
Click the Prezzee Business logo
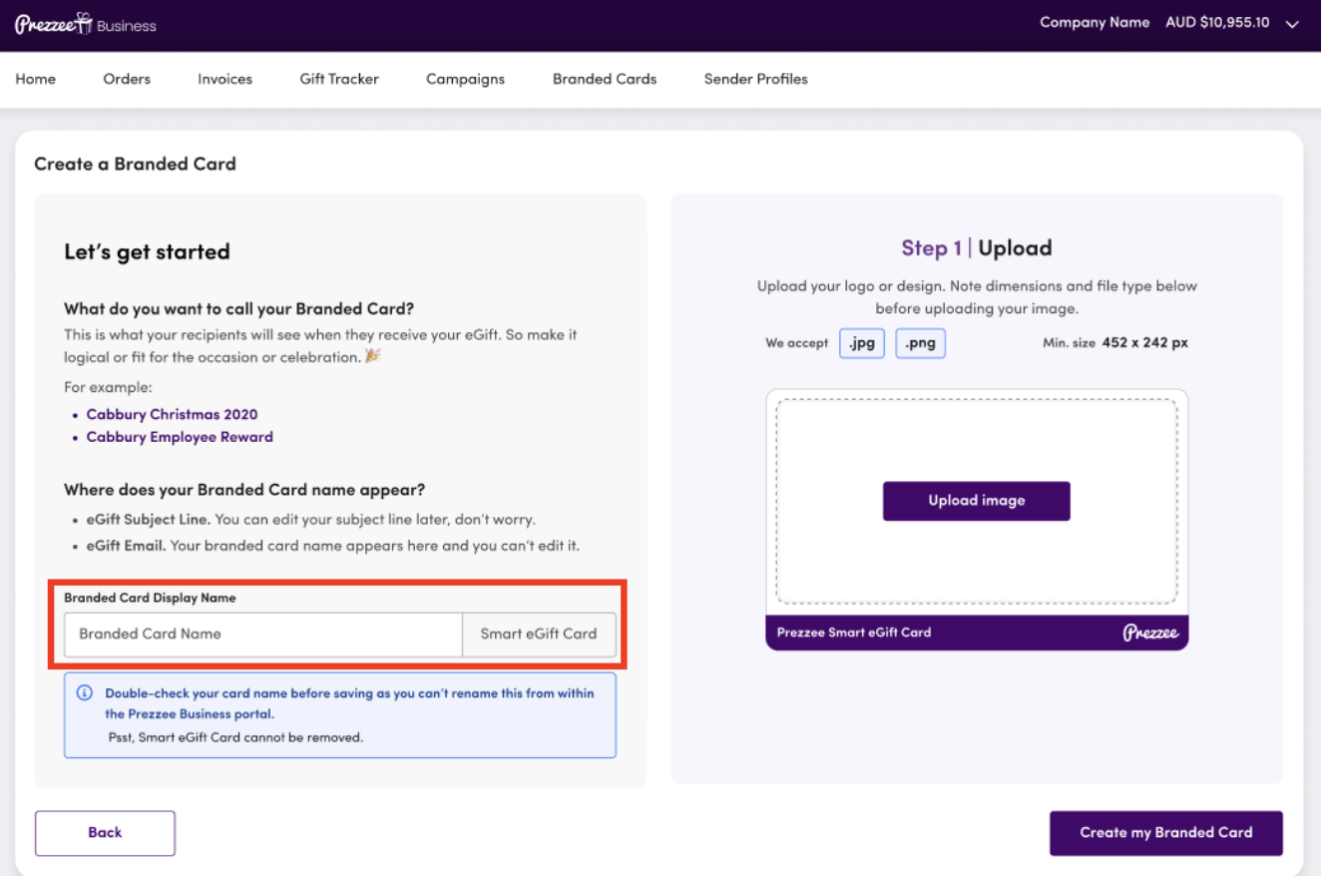click(x=86, y=24)
